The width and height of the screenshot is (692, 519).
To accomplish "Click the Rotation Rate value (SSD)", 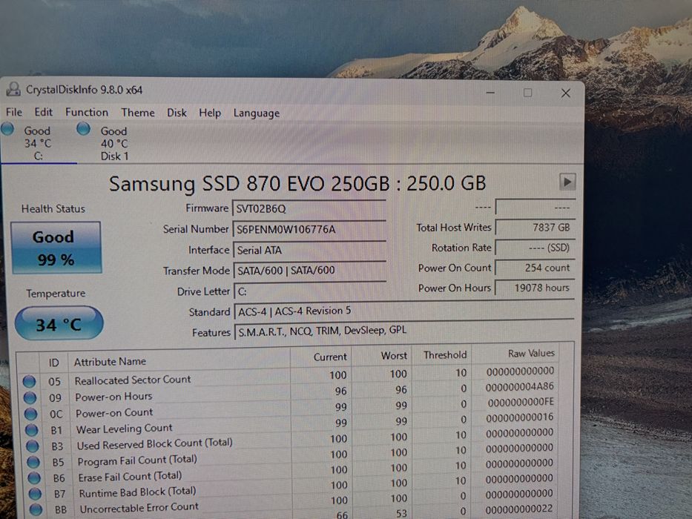I will [x=535, y=248].
